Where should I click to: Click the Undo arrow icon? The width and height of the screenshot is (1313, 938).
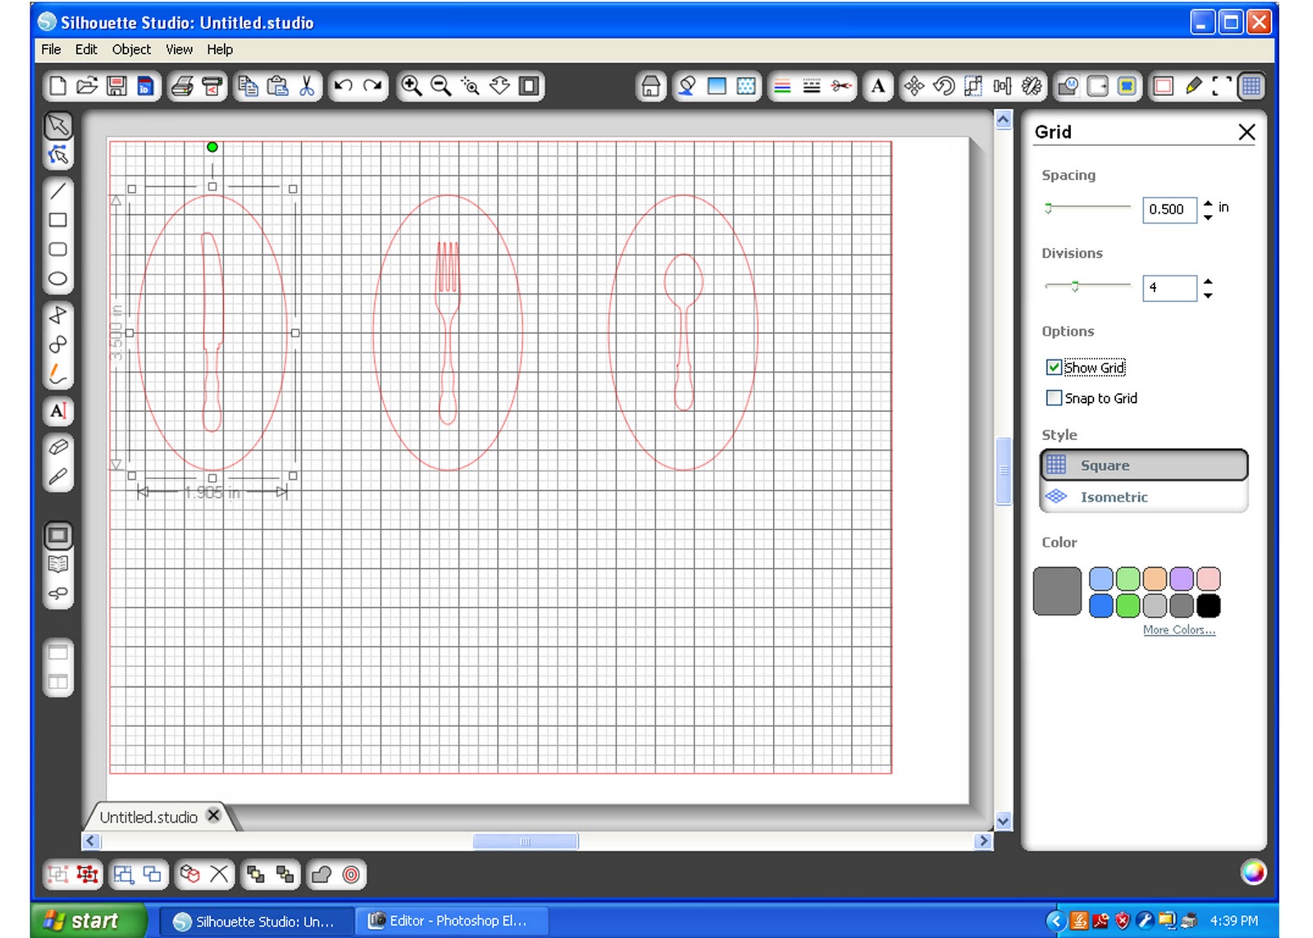(344, 86)
